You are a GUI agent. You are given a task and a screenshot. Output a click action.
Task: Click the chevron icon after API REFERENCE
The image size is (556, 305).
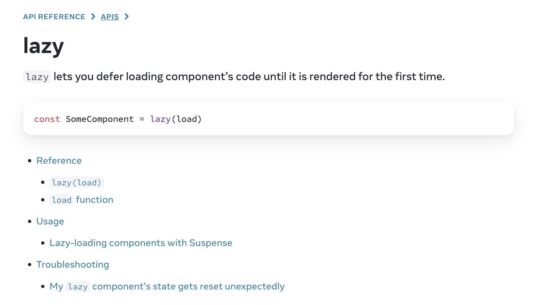coord(93,17)
